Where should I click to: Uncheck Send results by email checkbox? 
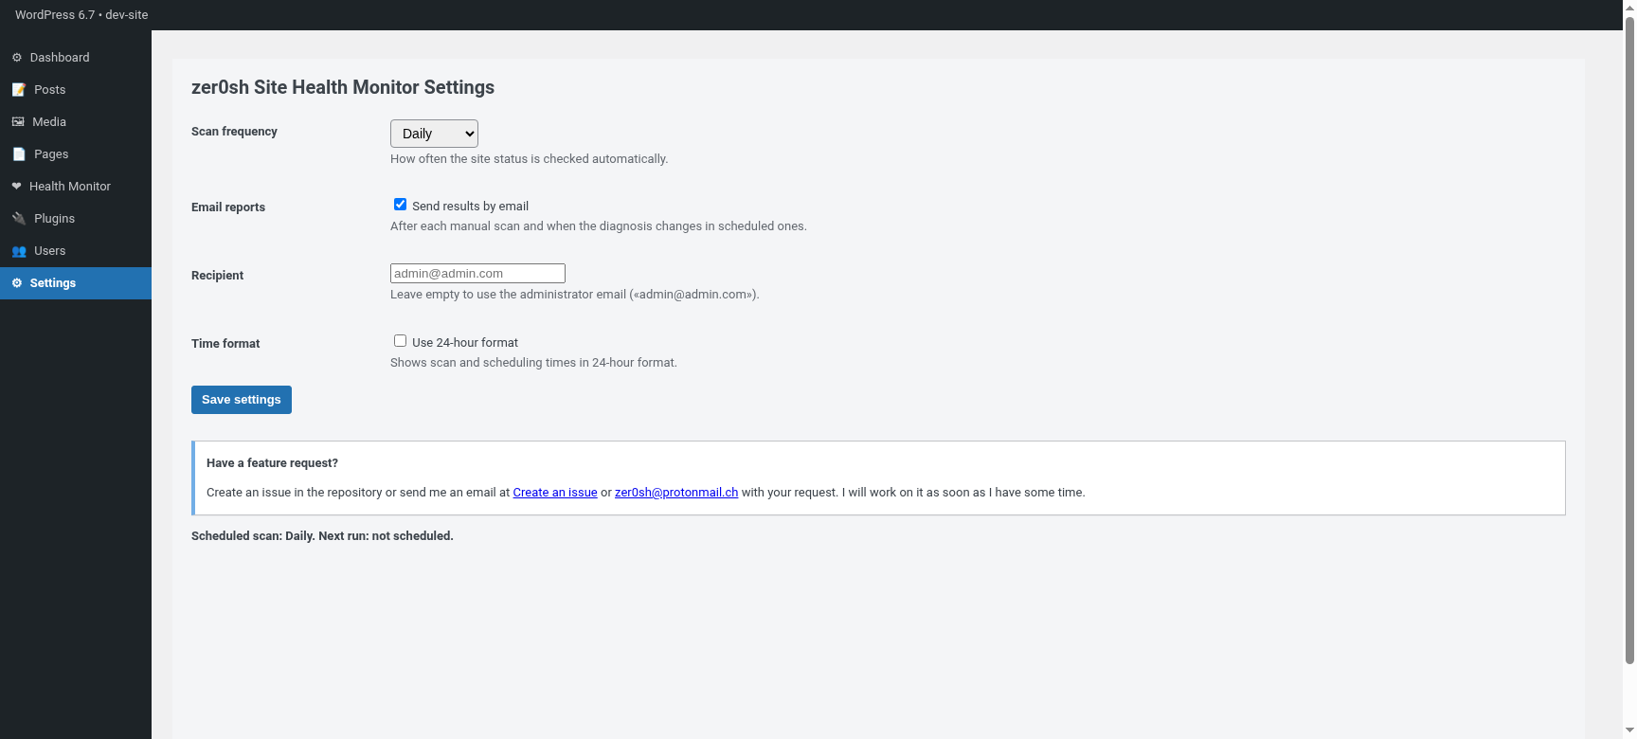(400, 205)
